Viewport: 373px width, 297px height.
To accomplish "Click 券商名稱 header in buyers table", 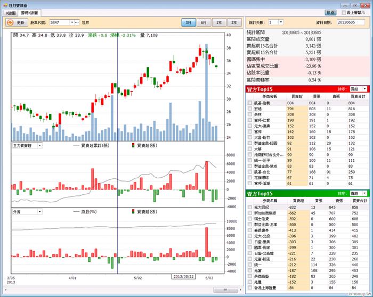I will [x=270, y=96].
